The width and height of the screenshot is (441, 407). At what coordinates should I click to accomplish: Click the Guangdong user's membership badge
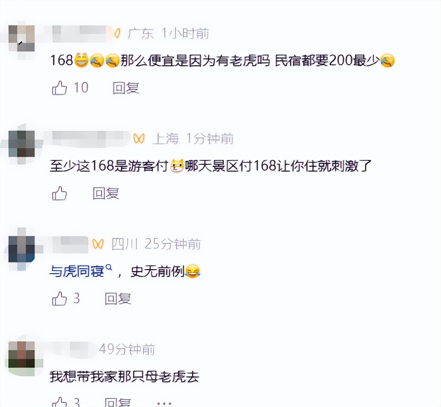coord(117,33)
